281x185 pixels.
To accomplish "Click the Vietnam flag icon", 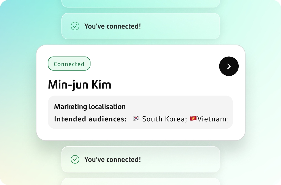I will (x=193, y=119).
